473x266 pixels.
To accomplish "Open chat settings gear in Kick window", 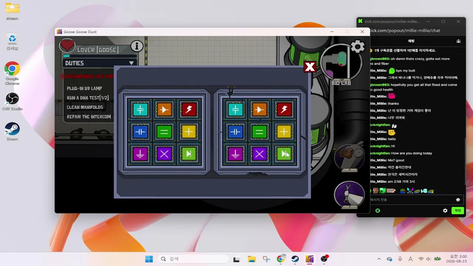I will [x=445, y=211].
